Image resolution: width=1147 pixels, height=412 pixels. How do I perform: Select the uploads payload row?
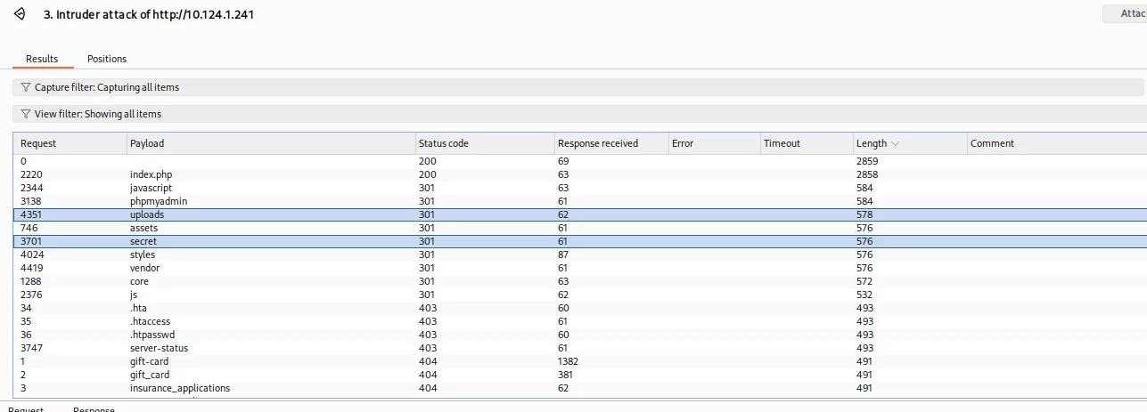147,214
